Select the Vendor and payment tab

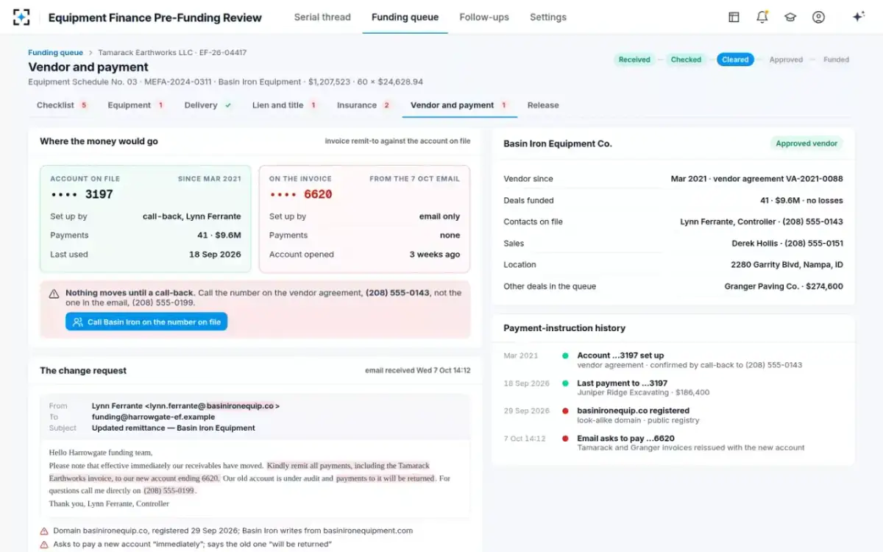coord(459,105)
